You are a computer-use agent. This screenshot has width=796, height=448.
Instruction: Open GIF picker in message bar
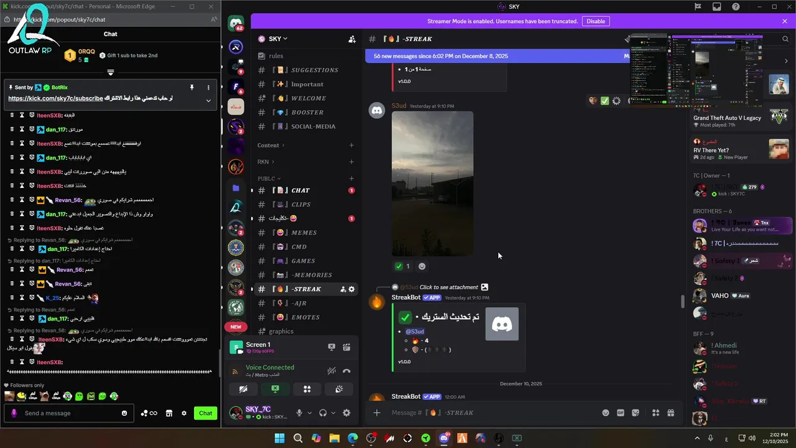[620, 413]
